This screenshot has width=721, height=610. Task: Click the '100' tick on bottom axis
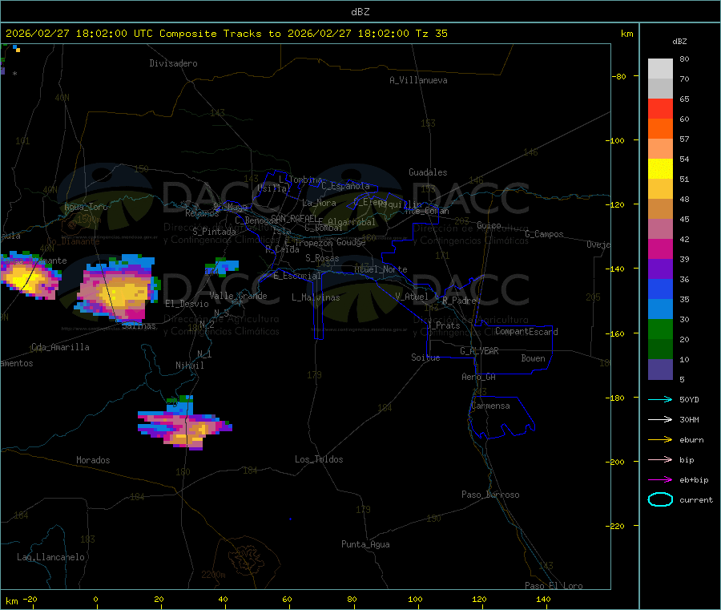[x=415, y=599]
